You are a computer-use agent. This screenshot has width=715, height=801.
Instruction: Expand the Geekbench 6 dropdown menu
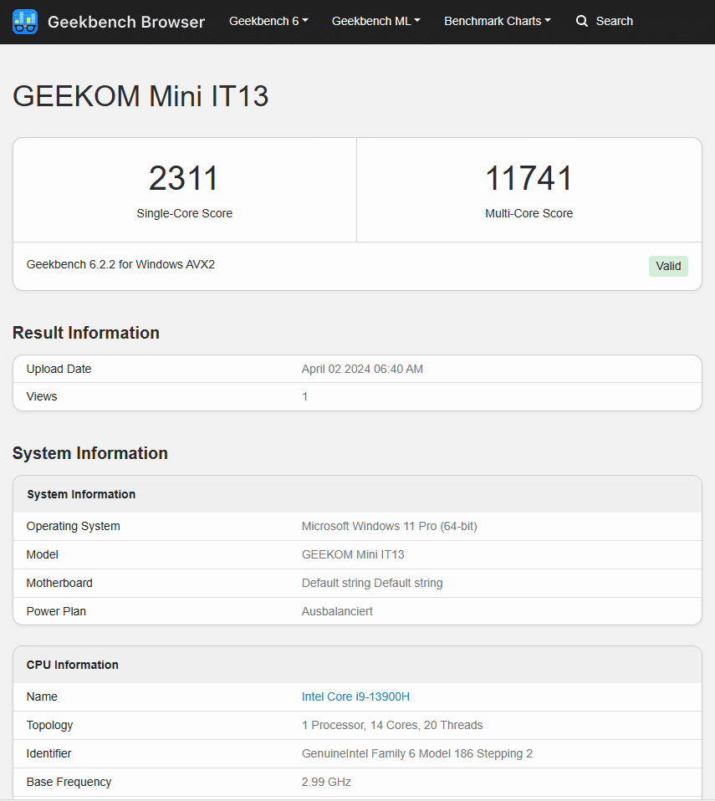tap(268, 21)
